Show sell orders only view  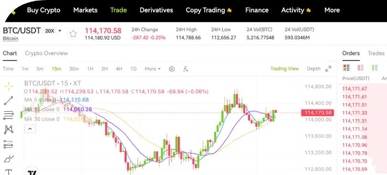[361, 68]
